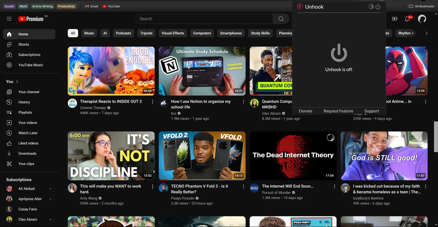Open Casey Faris subscription
Image resolution: width=438 pixels, height=227 pixels.
29,209
